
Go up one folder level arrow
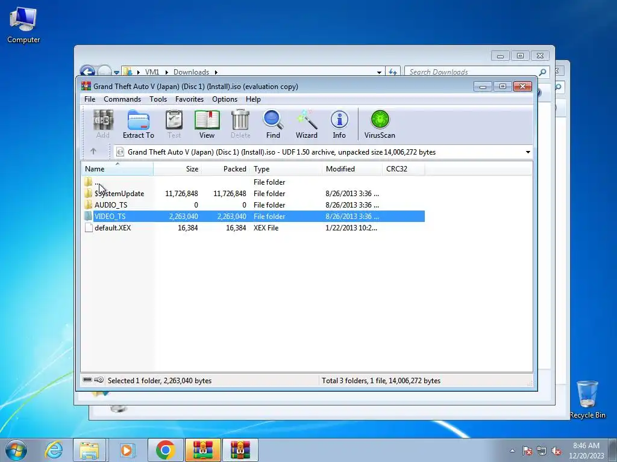pos(93,151)
